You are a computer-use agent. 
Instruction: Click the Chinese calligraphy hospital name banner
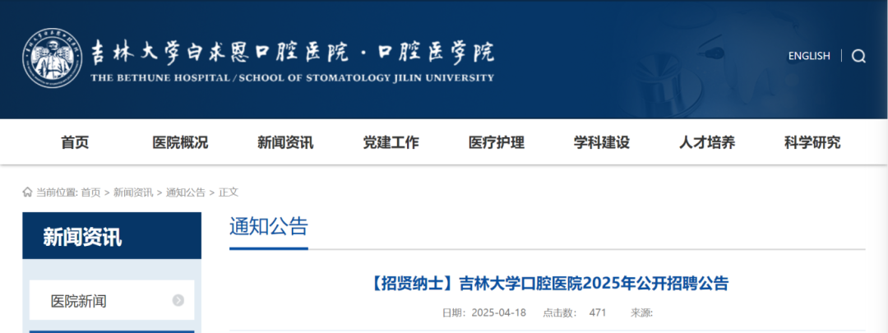[x=292, y=53]
